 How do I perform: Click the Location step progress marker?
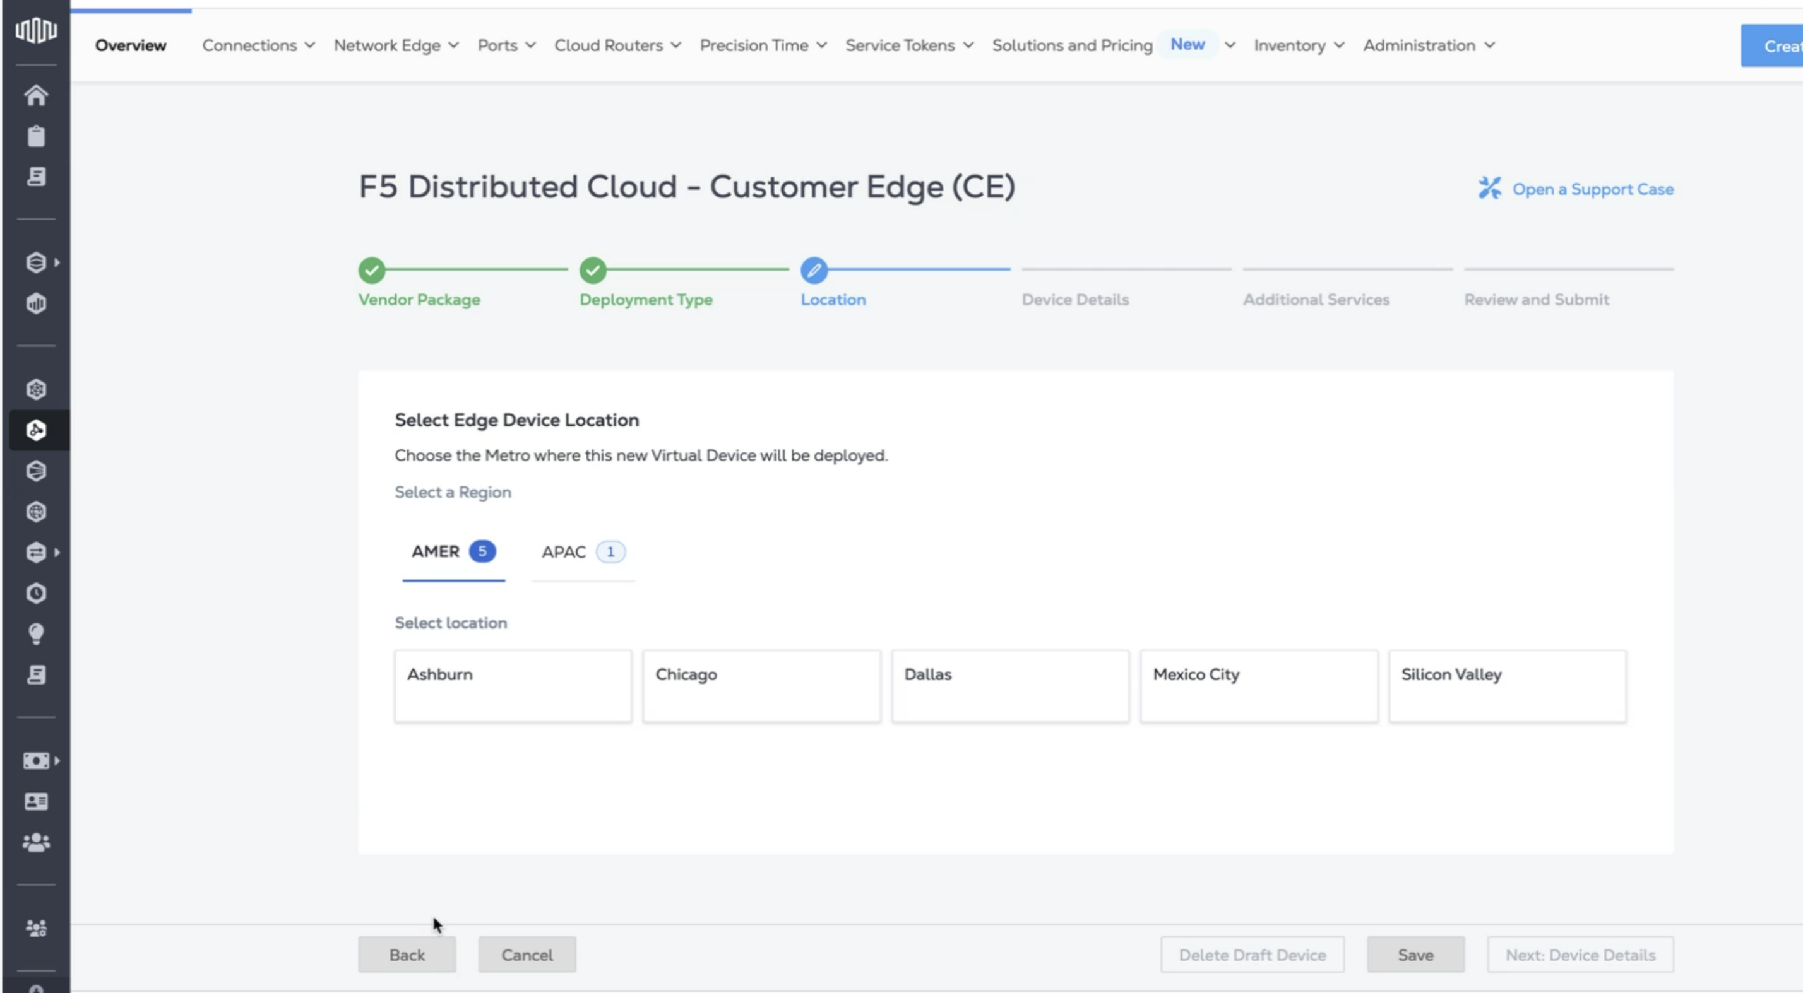pos(813,270)
